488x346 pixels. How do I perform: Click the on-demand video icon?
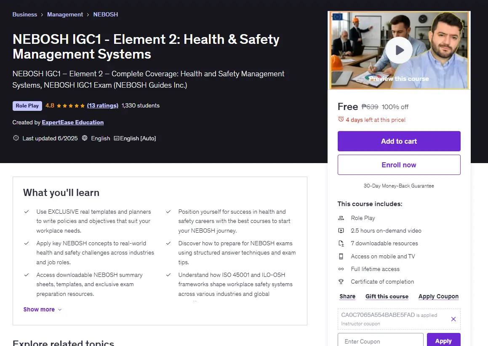(x=341, y=231)
